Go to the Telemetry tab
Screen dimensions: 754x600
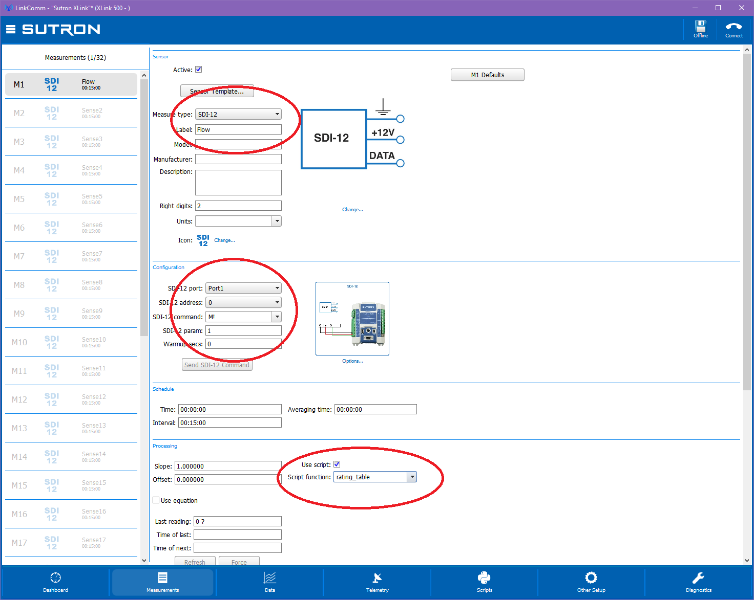coord(377,582)
